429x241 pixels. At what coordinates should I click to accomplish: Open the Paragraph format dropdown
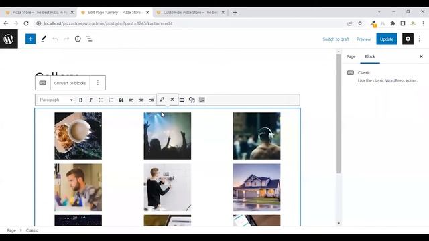(56, 100)
